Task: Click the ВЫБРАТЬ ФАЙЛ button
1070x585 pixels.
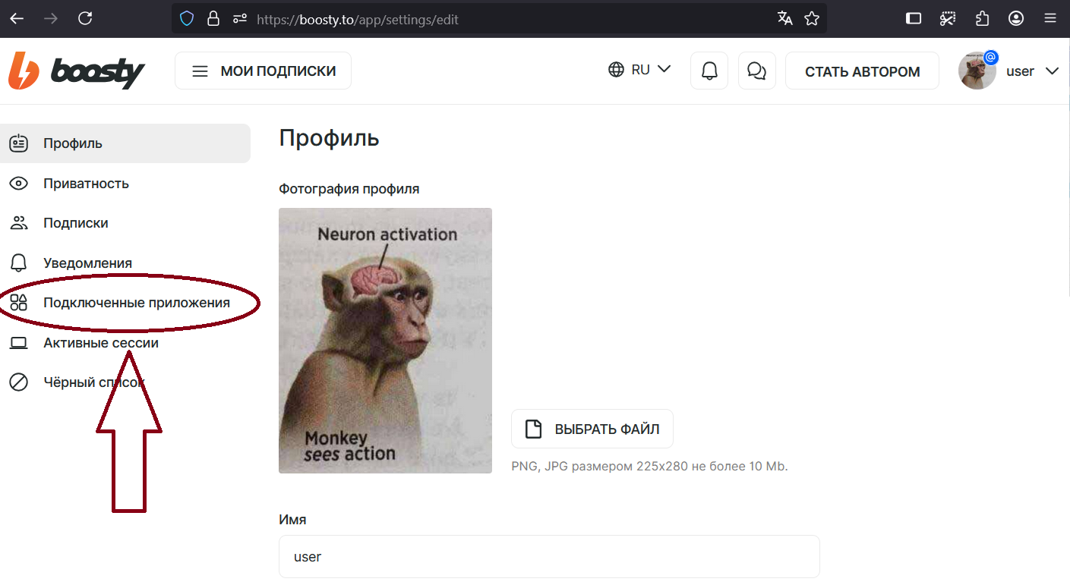Action: coord(592,429)
